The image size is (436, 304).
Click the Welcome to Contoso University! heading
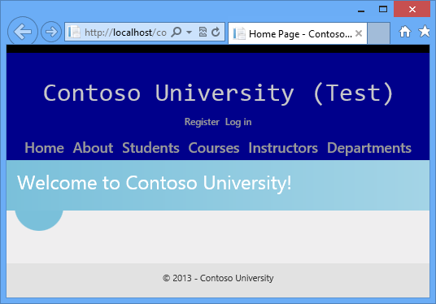coord(155,183)
